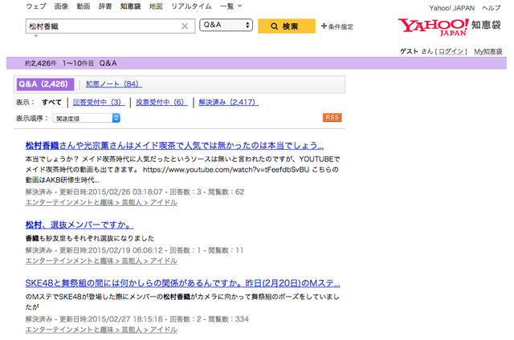The image size is (514, 340).
Task: Click the first result's 更新日時 2015/02/26 metadata line
Action: (135, 192)
